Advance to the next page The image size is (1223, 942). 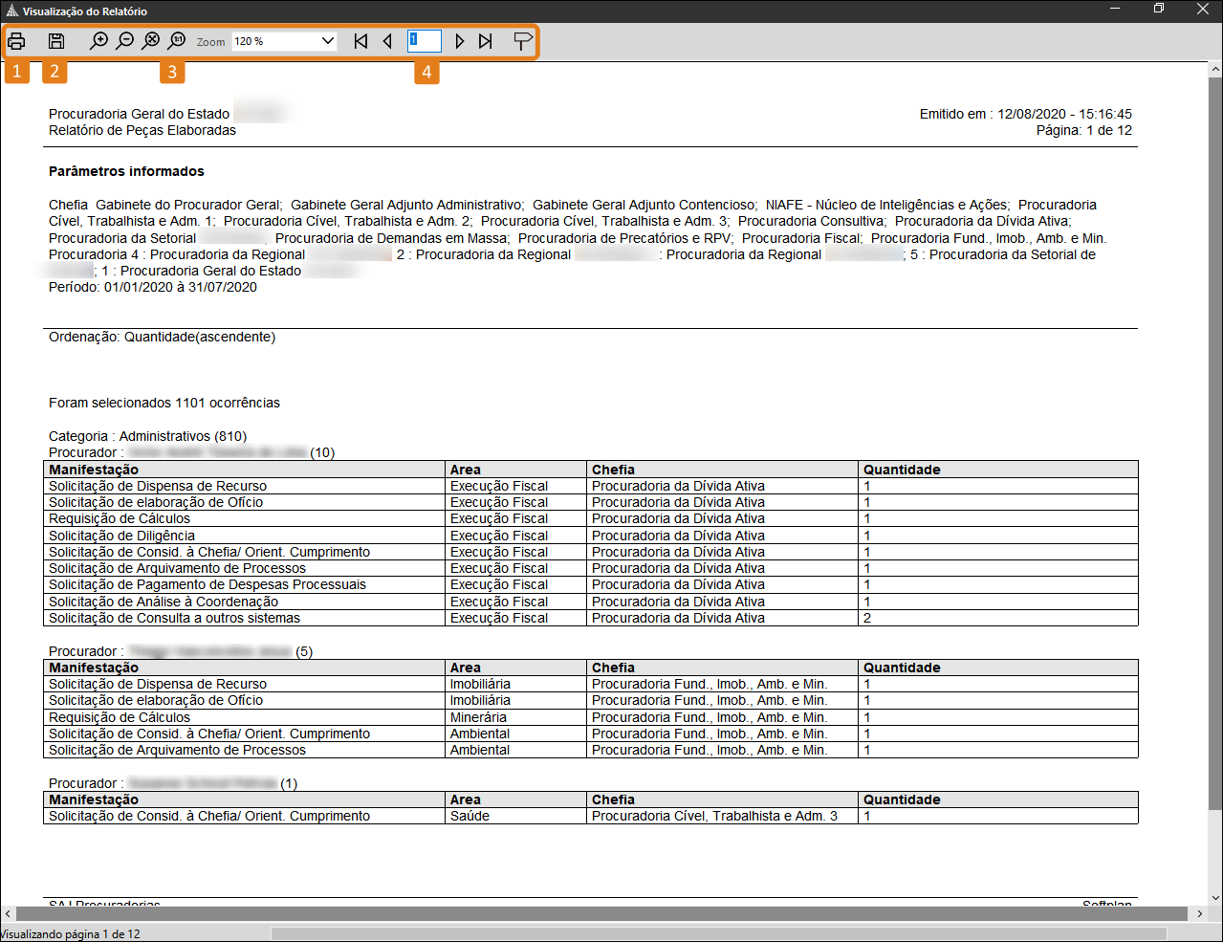(460, 41)
